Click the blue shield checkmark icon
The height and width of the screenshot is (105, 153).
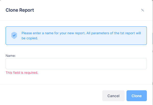[x=14, y=36]
